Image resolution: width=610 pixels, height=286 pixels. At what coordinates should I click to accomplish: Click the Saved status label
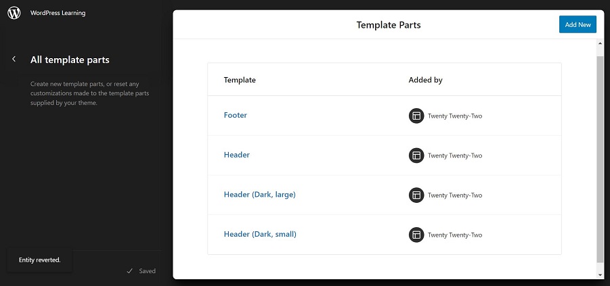[x=148, y=271]
